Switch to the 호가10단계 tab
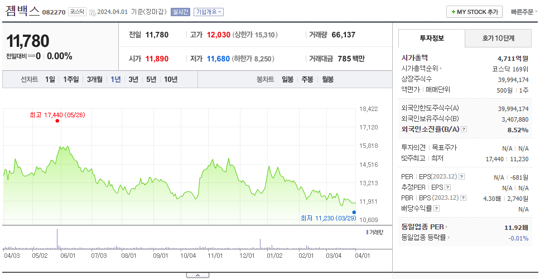Screen dimensions: 540x279 (x=498, y=39)
